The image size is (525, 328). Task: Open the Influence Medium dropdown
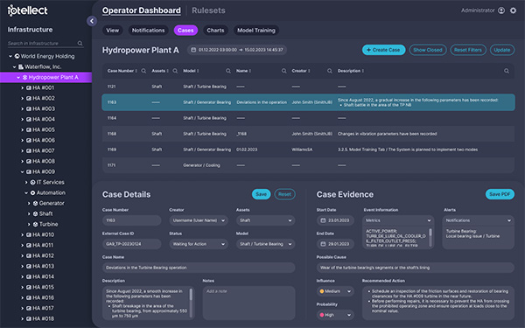335,291
